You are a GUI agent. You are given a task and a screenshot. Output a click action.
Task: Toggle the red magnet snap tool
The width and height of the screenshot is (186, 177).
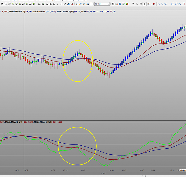point(154,4)
